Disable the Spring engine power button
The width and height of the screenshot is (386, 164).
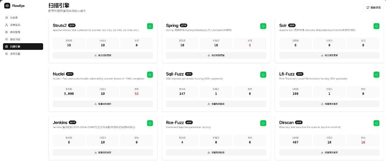[x=263, y=26]
